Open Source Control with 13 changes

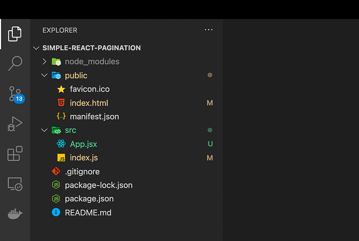(x=16, y=95)
